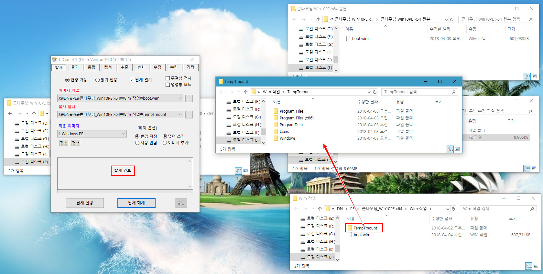This screenshot has height=274, width=543.
Task: Click the 탑재 해제 button
Action: [136, 203]
